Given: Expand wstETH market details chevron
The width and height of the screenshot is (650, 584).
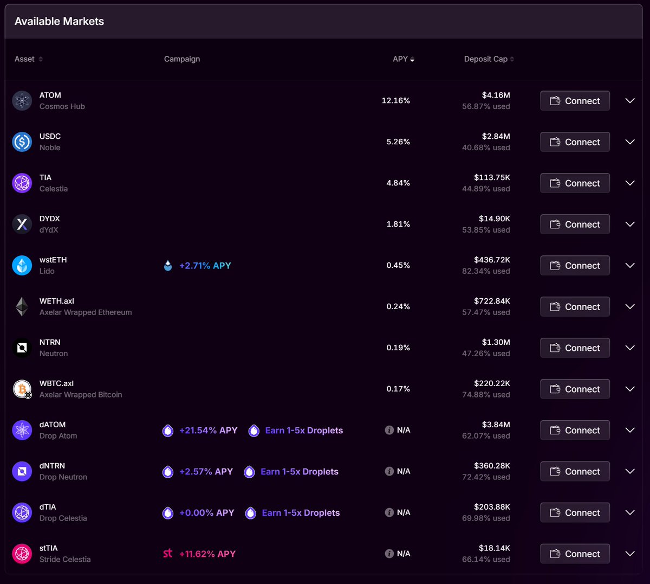Looking at the screenshot, I should pos(630,266).
